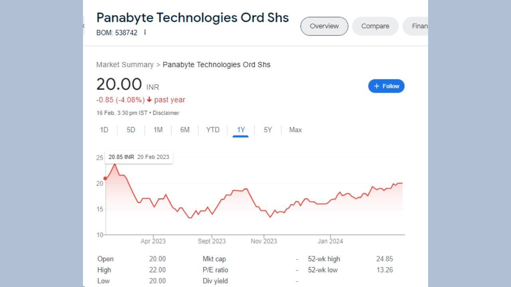511x287 pixels.
Task: View the YTD performance chart
Action: pos(212,130)
